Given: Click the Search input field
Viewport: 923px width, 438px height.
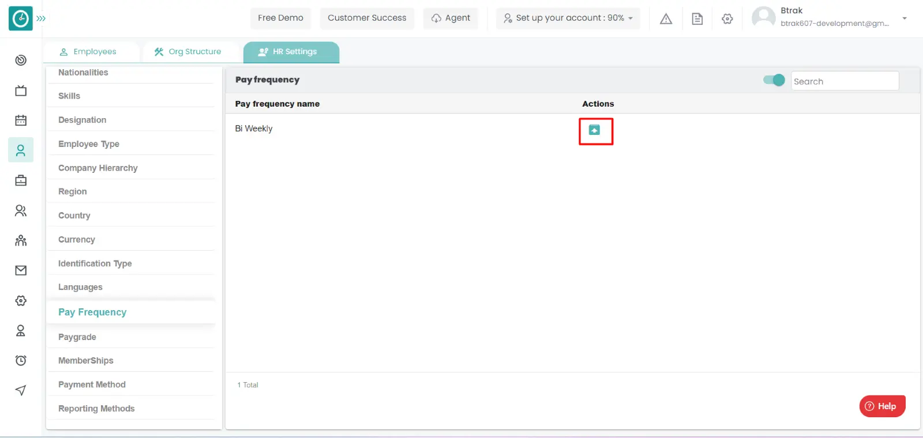Looking at the screenshot, I should point(845,81).
